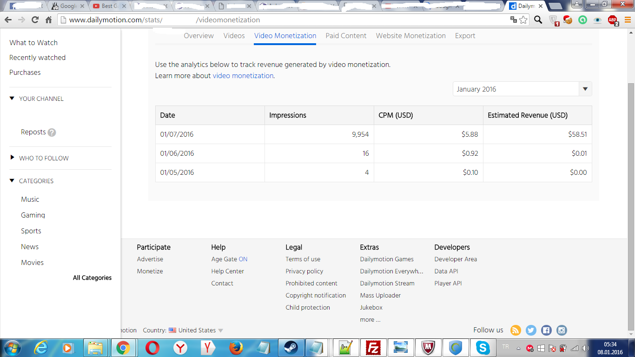Image resolution: width=635 pixels, height=357 pixels.
Task: Open the Country United States selector
Action: pyautogui.click(x=196, y=331)
